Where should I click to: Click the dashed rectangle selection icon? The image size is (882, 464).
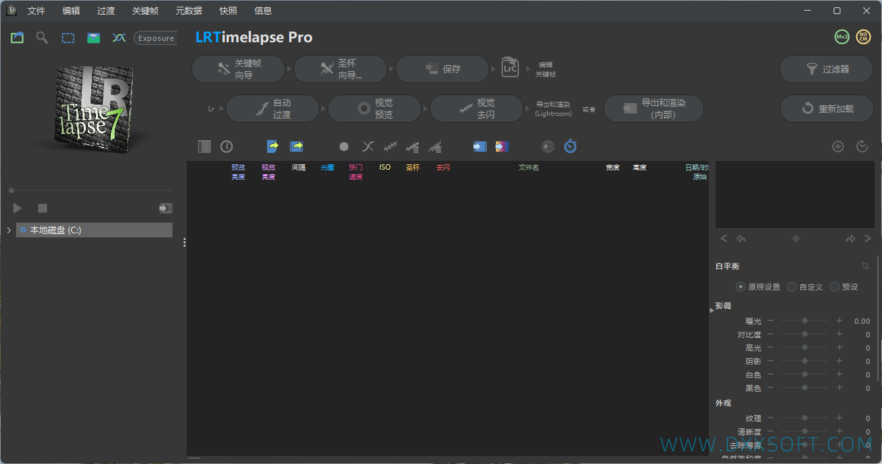click(x=68, y=38)
